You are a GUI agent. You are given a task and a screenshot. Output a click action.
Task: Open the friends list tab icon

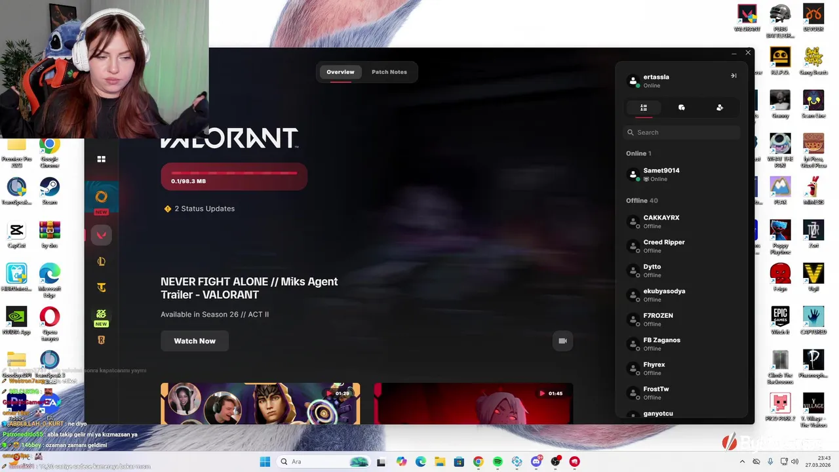644,108
